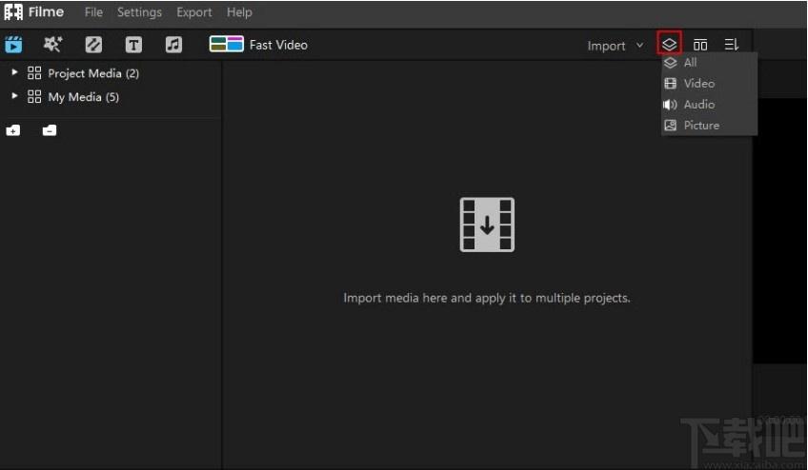
Task: Open the Text tab icon
Action: point(133,45)
